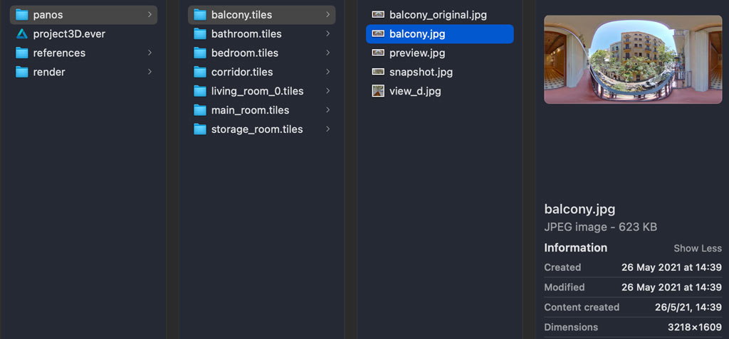Select the balcony.jpg file row
Image resolution: width=729 pixels, height=339 pixels.
pyautogui.click(x=439, y=34)
